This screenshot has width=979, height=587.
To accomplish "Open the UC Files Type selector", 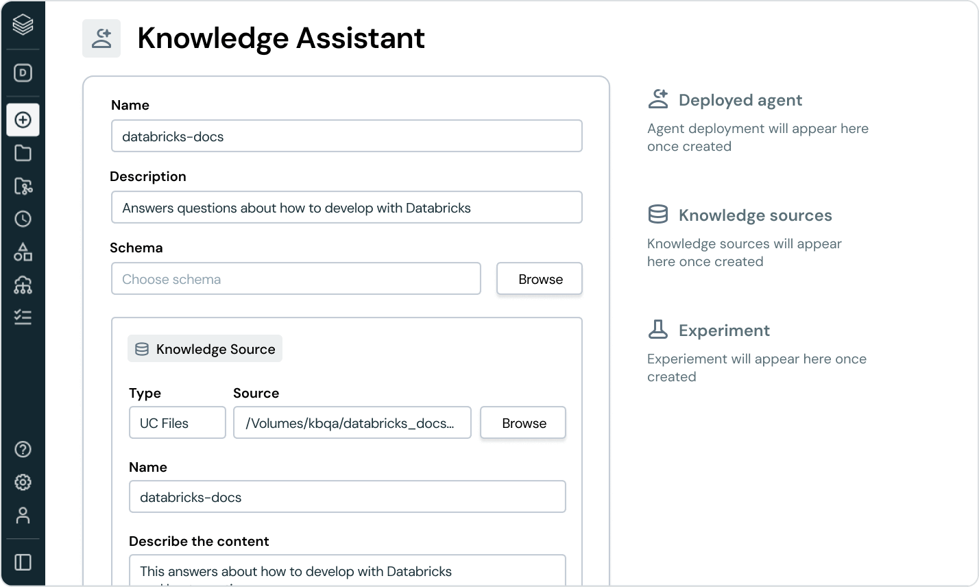I will click(x=177, y=423).
